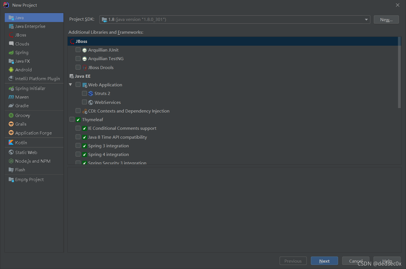Check the CDI Contexts and Dependency Injection box
The height and width of the screenshot is (269, 406).
78,111
